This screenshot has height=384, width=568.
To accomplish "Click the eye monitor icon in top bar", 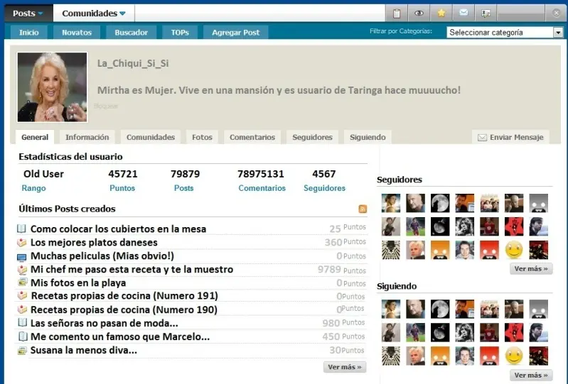I will (x=419, y=13).
